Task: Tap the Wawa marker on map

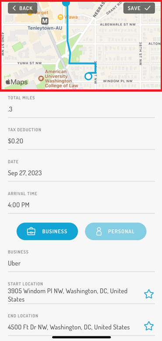Action: (60, 17)
